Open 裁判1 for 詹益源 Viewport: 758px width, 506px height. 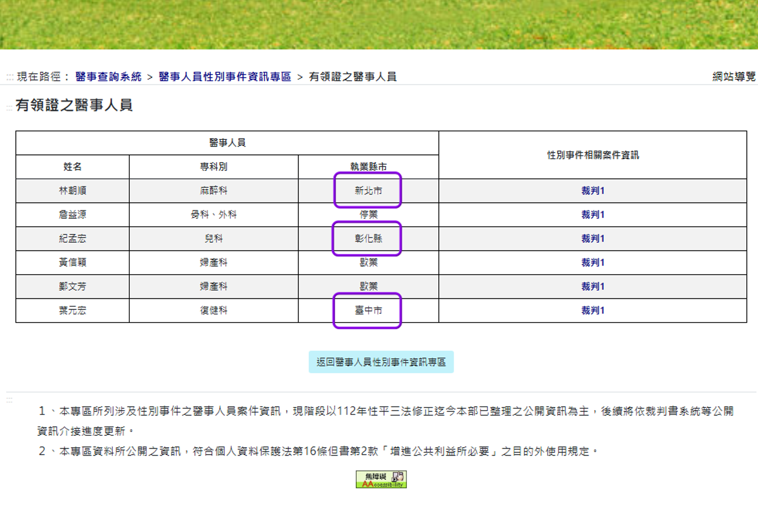(x=594, y=214)
